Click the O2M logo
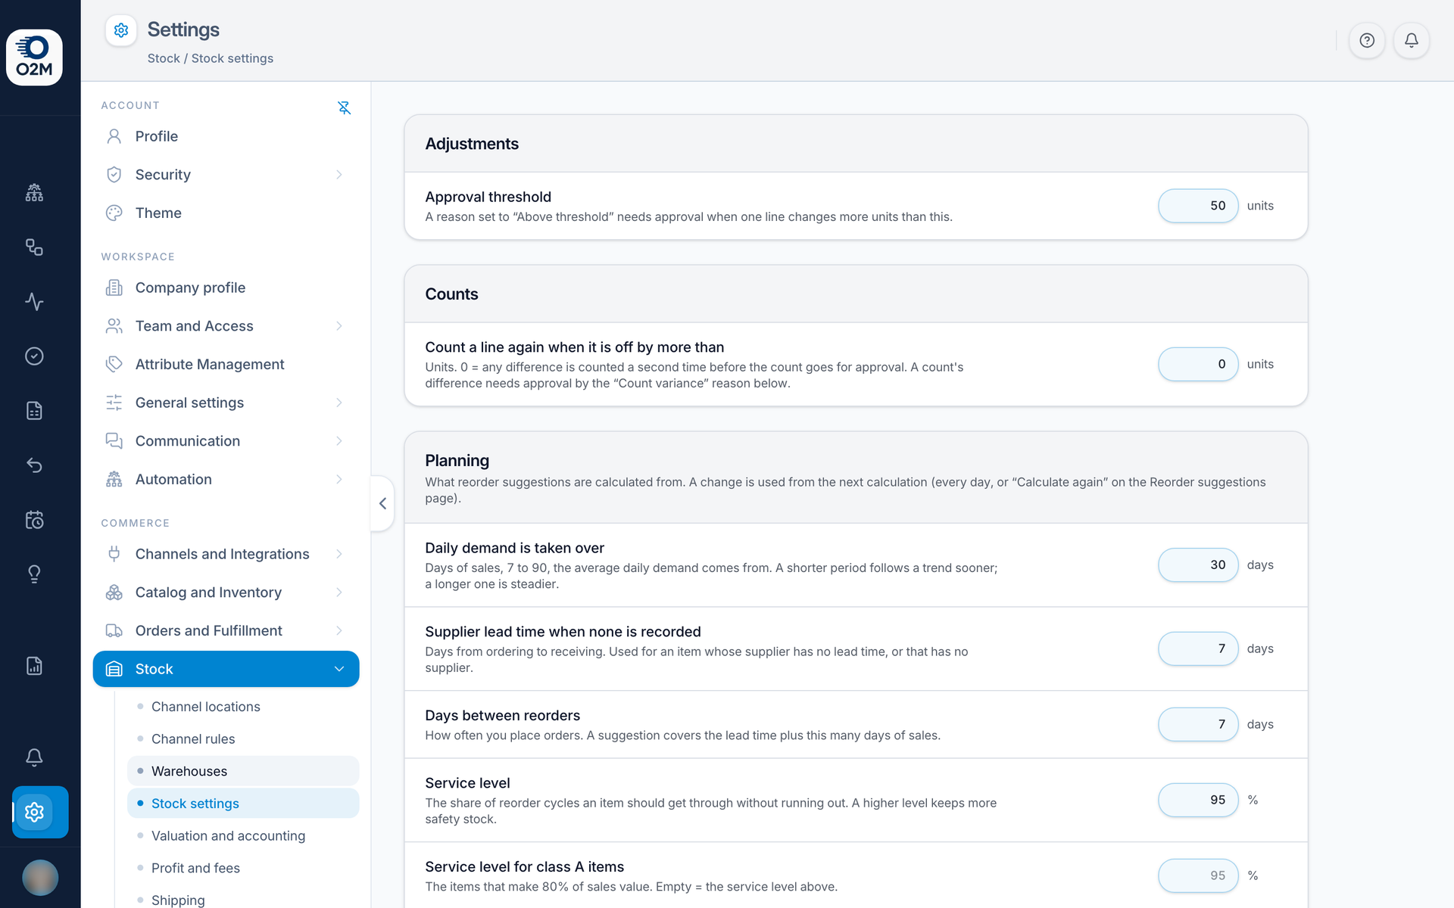The width and height of the screenshot is (1454, 908). tap(34, 58)
